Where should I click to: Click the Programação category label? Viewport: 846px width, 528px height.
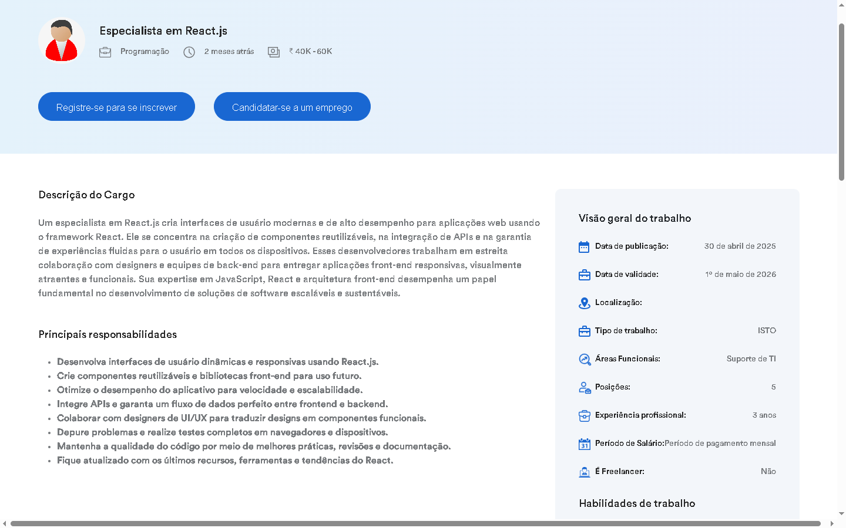(x=145, y=52)
